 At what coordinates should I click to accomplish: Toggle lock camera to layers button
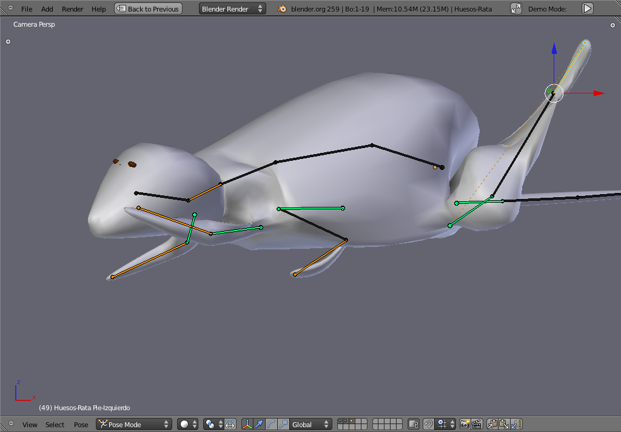pyautogui.click(x=414, y=425)
